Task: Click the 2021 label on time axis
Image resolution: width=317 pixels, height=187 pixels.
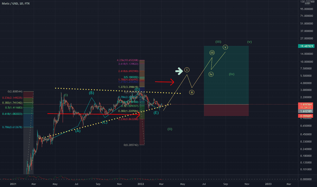Action: 13,184
